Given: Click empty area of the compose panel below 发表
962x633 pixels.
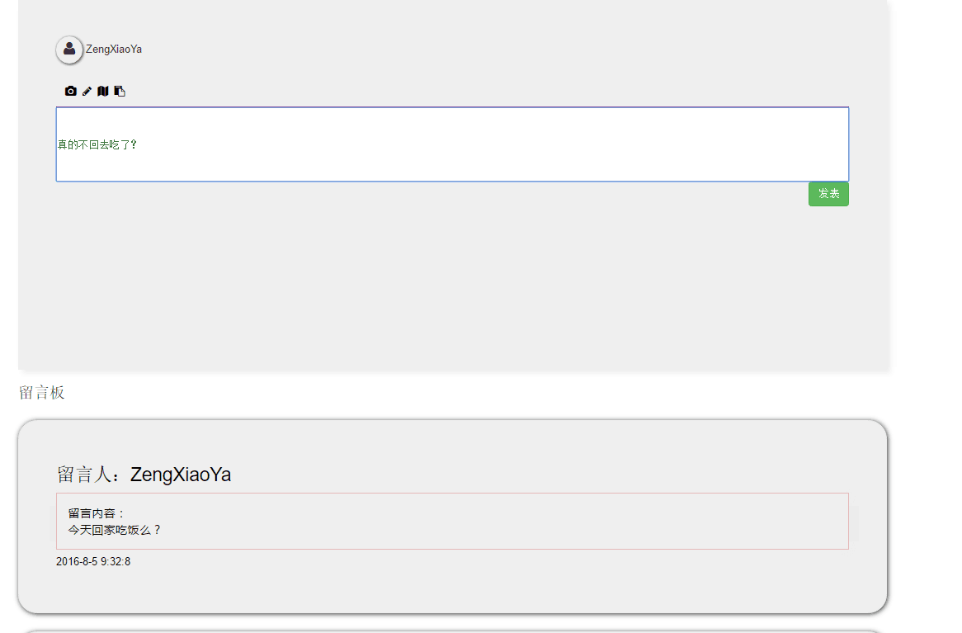Looking at the screenshot, I should point(452,281).
